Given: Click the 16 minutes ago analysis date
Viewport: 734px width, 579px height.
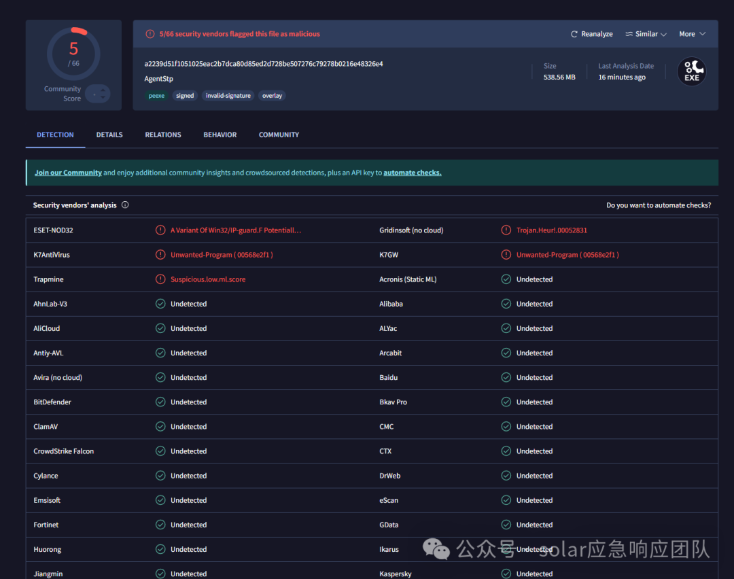Looking at the screenshot, I should click(622, 77).
